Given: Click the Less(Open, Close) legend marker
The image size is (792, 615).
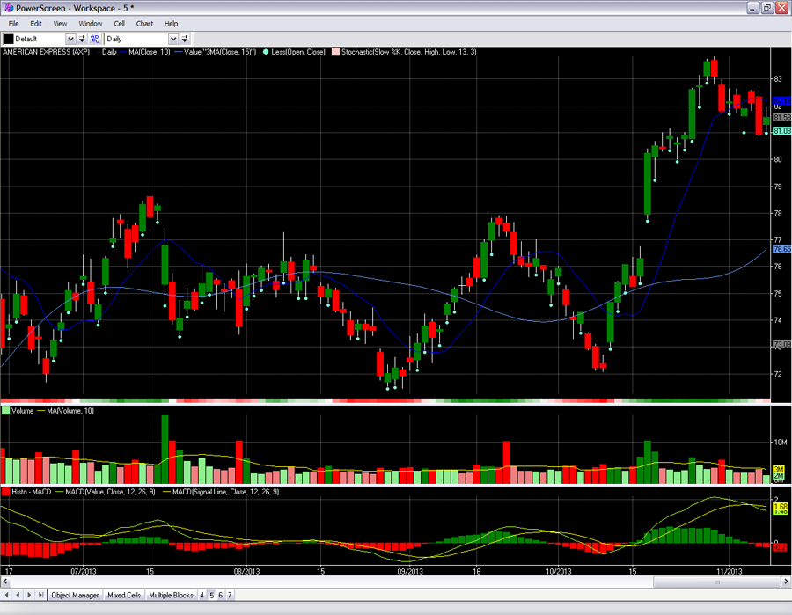Looking at the screenshot, I should pos(266,52).
